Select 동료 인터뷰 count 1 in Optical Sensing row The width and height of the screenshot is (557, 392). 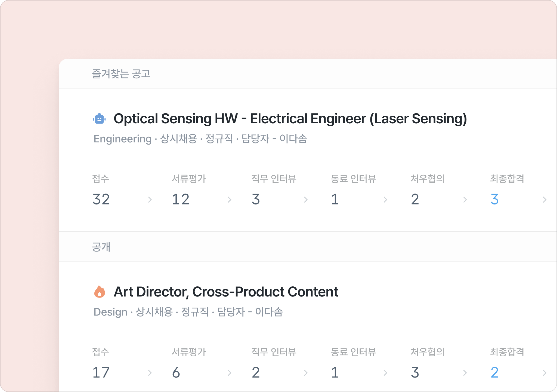(x=335, y=199)
